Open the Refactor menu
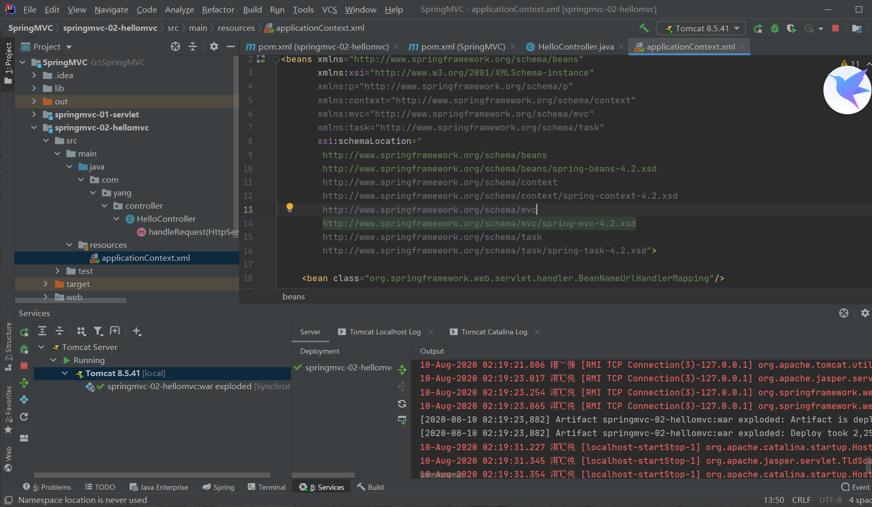The height and width of the screenshot is (507, 872). point(218,9)
